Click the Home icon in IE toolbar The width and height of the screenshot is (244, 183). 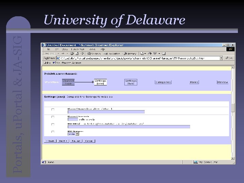click(x=82, y=54)
